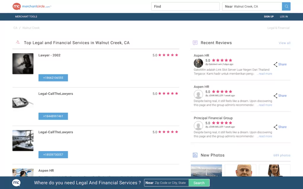Open Aspen HR in the Gatotwin win review
This screenshot has height=189, width=303.
click(201, 55)
